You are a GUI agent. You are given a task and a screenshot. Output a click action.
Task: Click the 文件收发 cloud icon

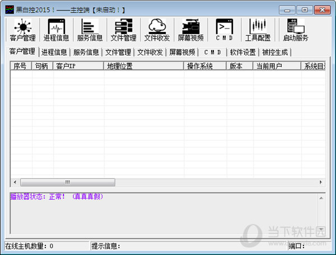pyautogui.click(x=157, y=30)
